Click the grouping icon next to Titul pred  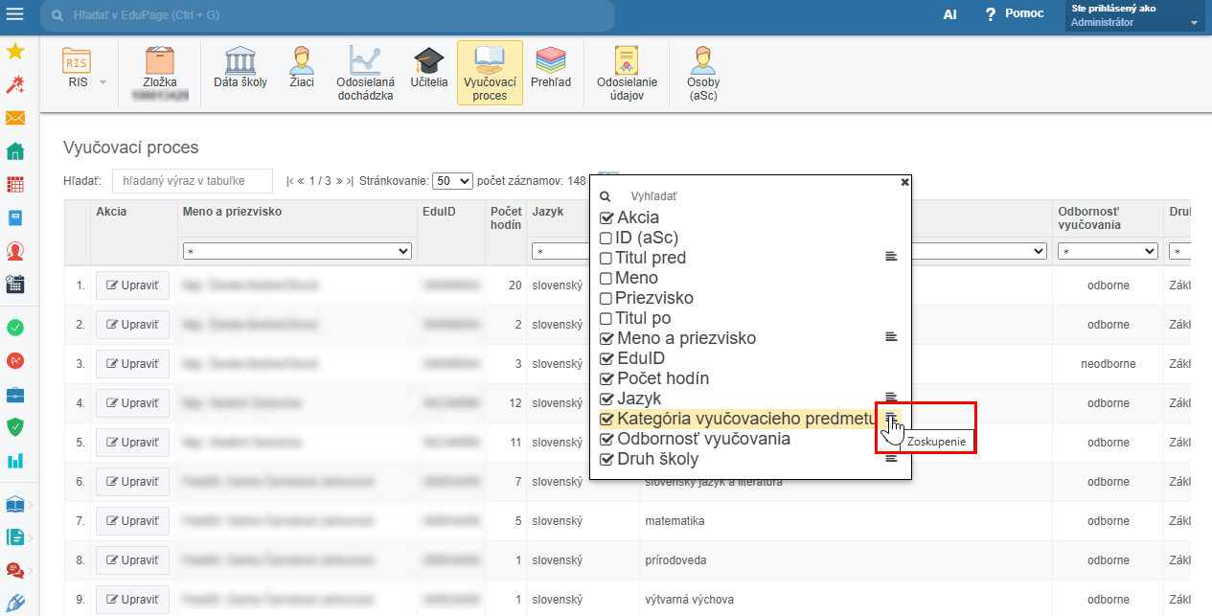pos(891,257)
